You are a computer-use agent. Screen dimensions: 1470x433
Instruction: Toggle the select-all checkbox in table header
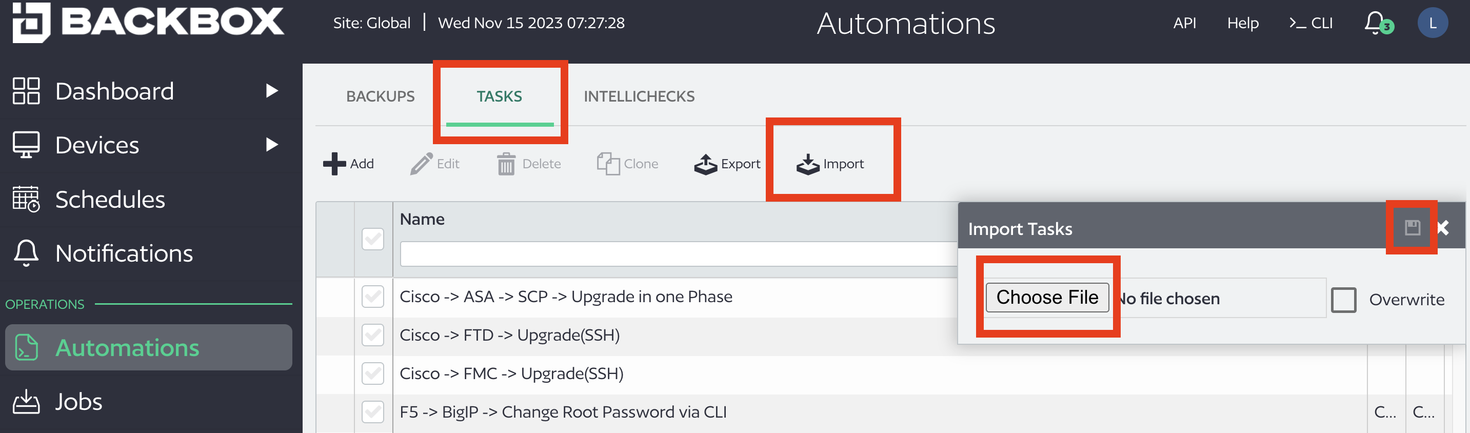point(373,239)
